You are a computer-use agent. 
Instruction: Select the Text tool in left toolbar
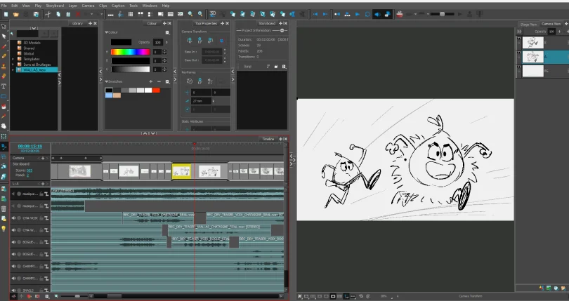(4, 86)
